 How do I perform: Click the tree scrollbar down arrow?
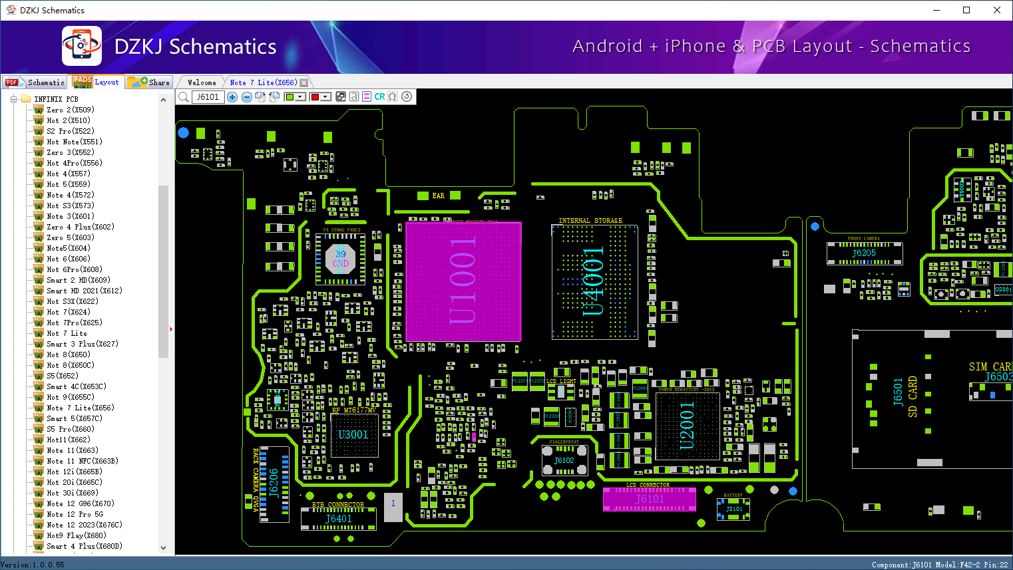point(164,548)
